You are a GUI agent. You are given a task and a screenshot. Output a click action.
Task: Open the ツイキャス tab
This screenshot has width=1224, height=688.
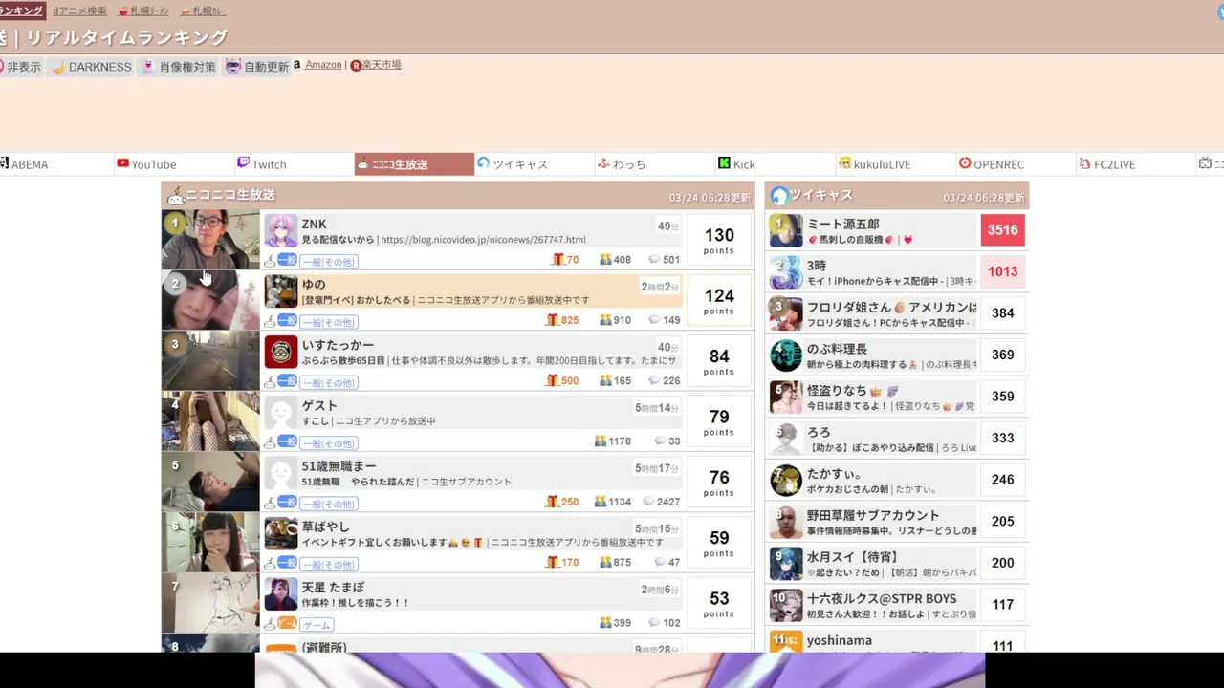pos(512,164)
